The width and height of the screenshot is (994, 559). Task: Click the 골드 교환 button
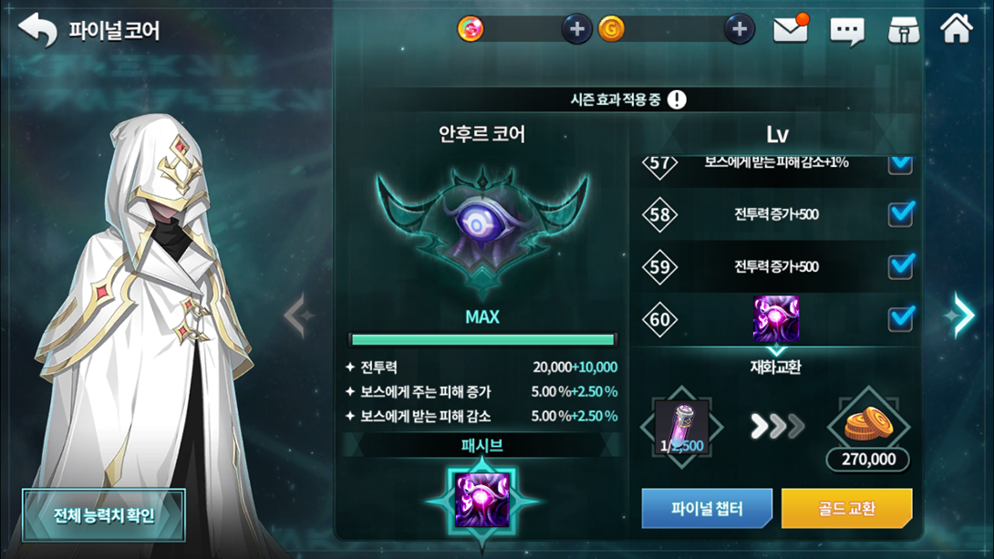tap(847, 508)
